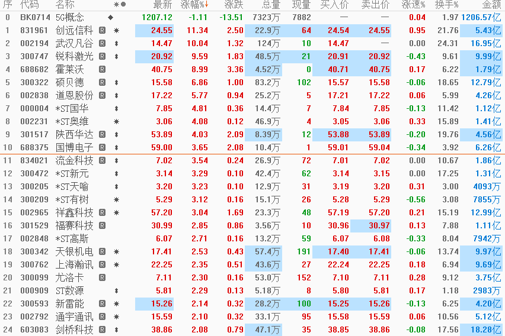The width and height of the screenshot is (505, 336).
Task: Click the star marker beside 新雷能
Action: pos(117,303)
